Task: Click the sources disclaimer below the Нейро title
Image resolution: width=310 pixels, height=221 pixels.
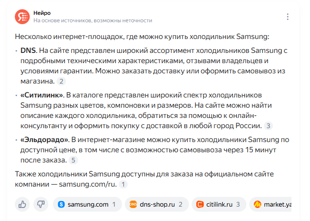Action: click(93, 20)
